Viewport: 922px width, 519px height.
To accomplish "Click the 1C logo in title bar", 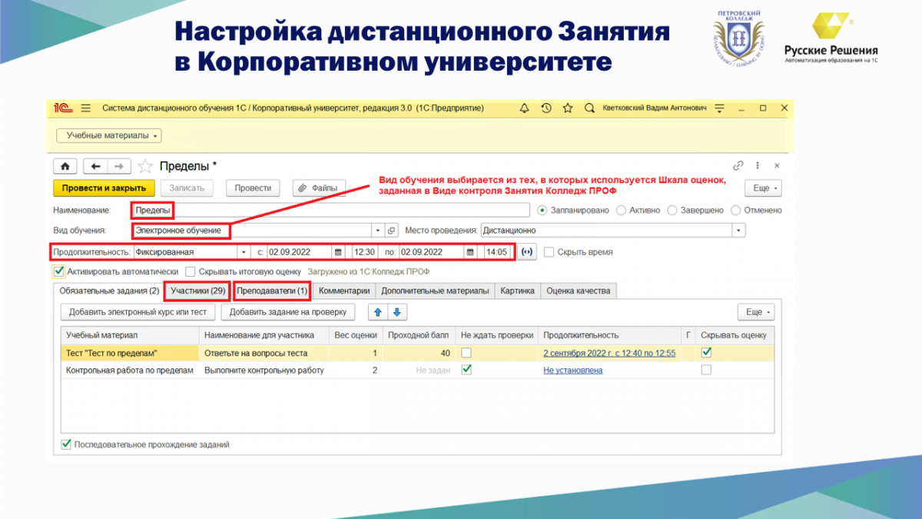I will (63, 108).
